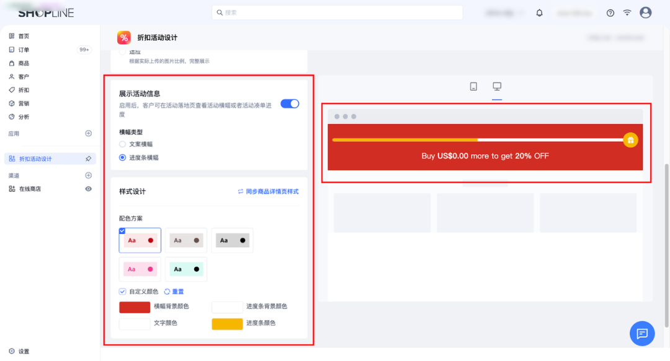The height and width of the screenshot is (361, 670).
Task: Click the SHOPLINE logo
Action: [46, 13]
